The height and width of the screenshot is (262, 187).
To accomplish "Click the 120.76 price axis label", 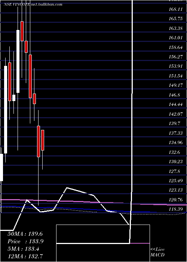I will click(x=175, y=200).
